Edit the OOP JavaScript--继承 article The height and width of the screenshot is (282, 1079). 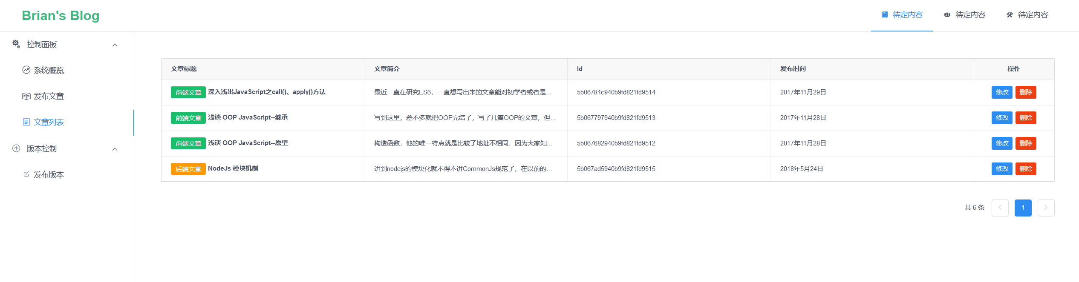click(1002, 118)
